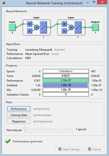Viewport: 109px width, 156px height.
Task: Click the MATLAB logo in title bar
Action: (x=4, y=3)
